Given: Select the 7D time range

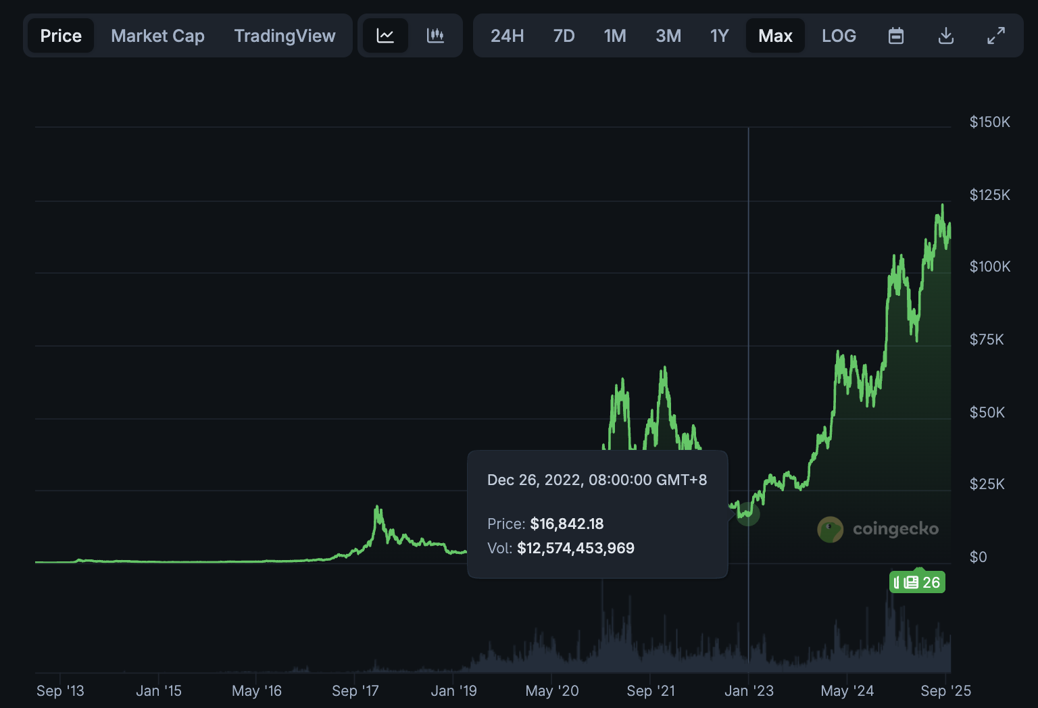Looking at the screenshot, I should (x=564, y=35).
